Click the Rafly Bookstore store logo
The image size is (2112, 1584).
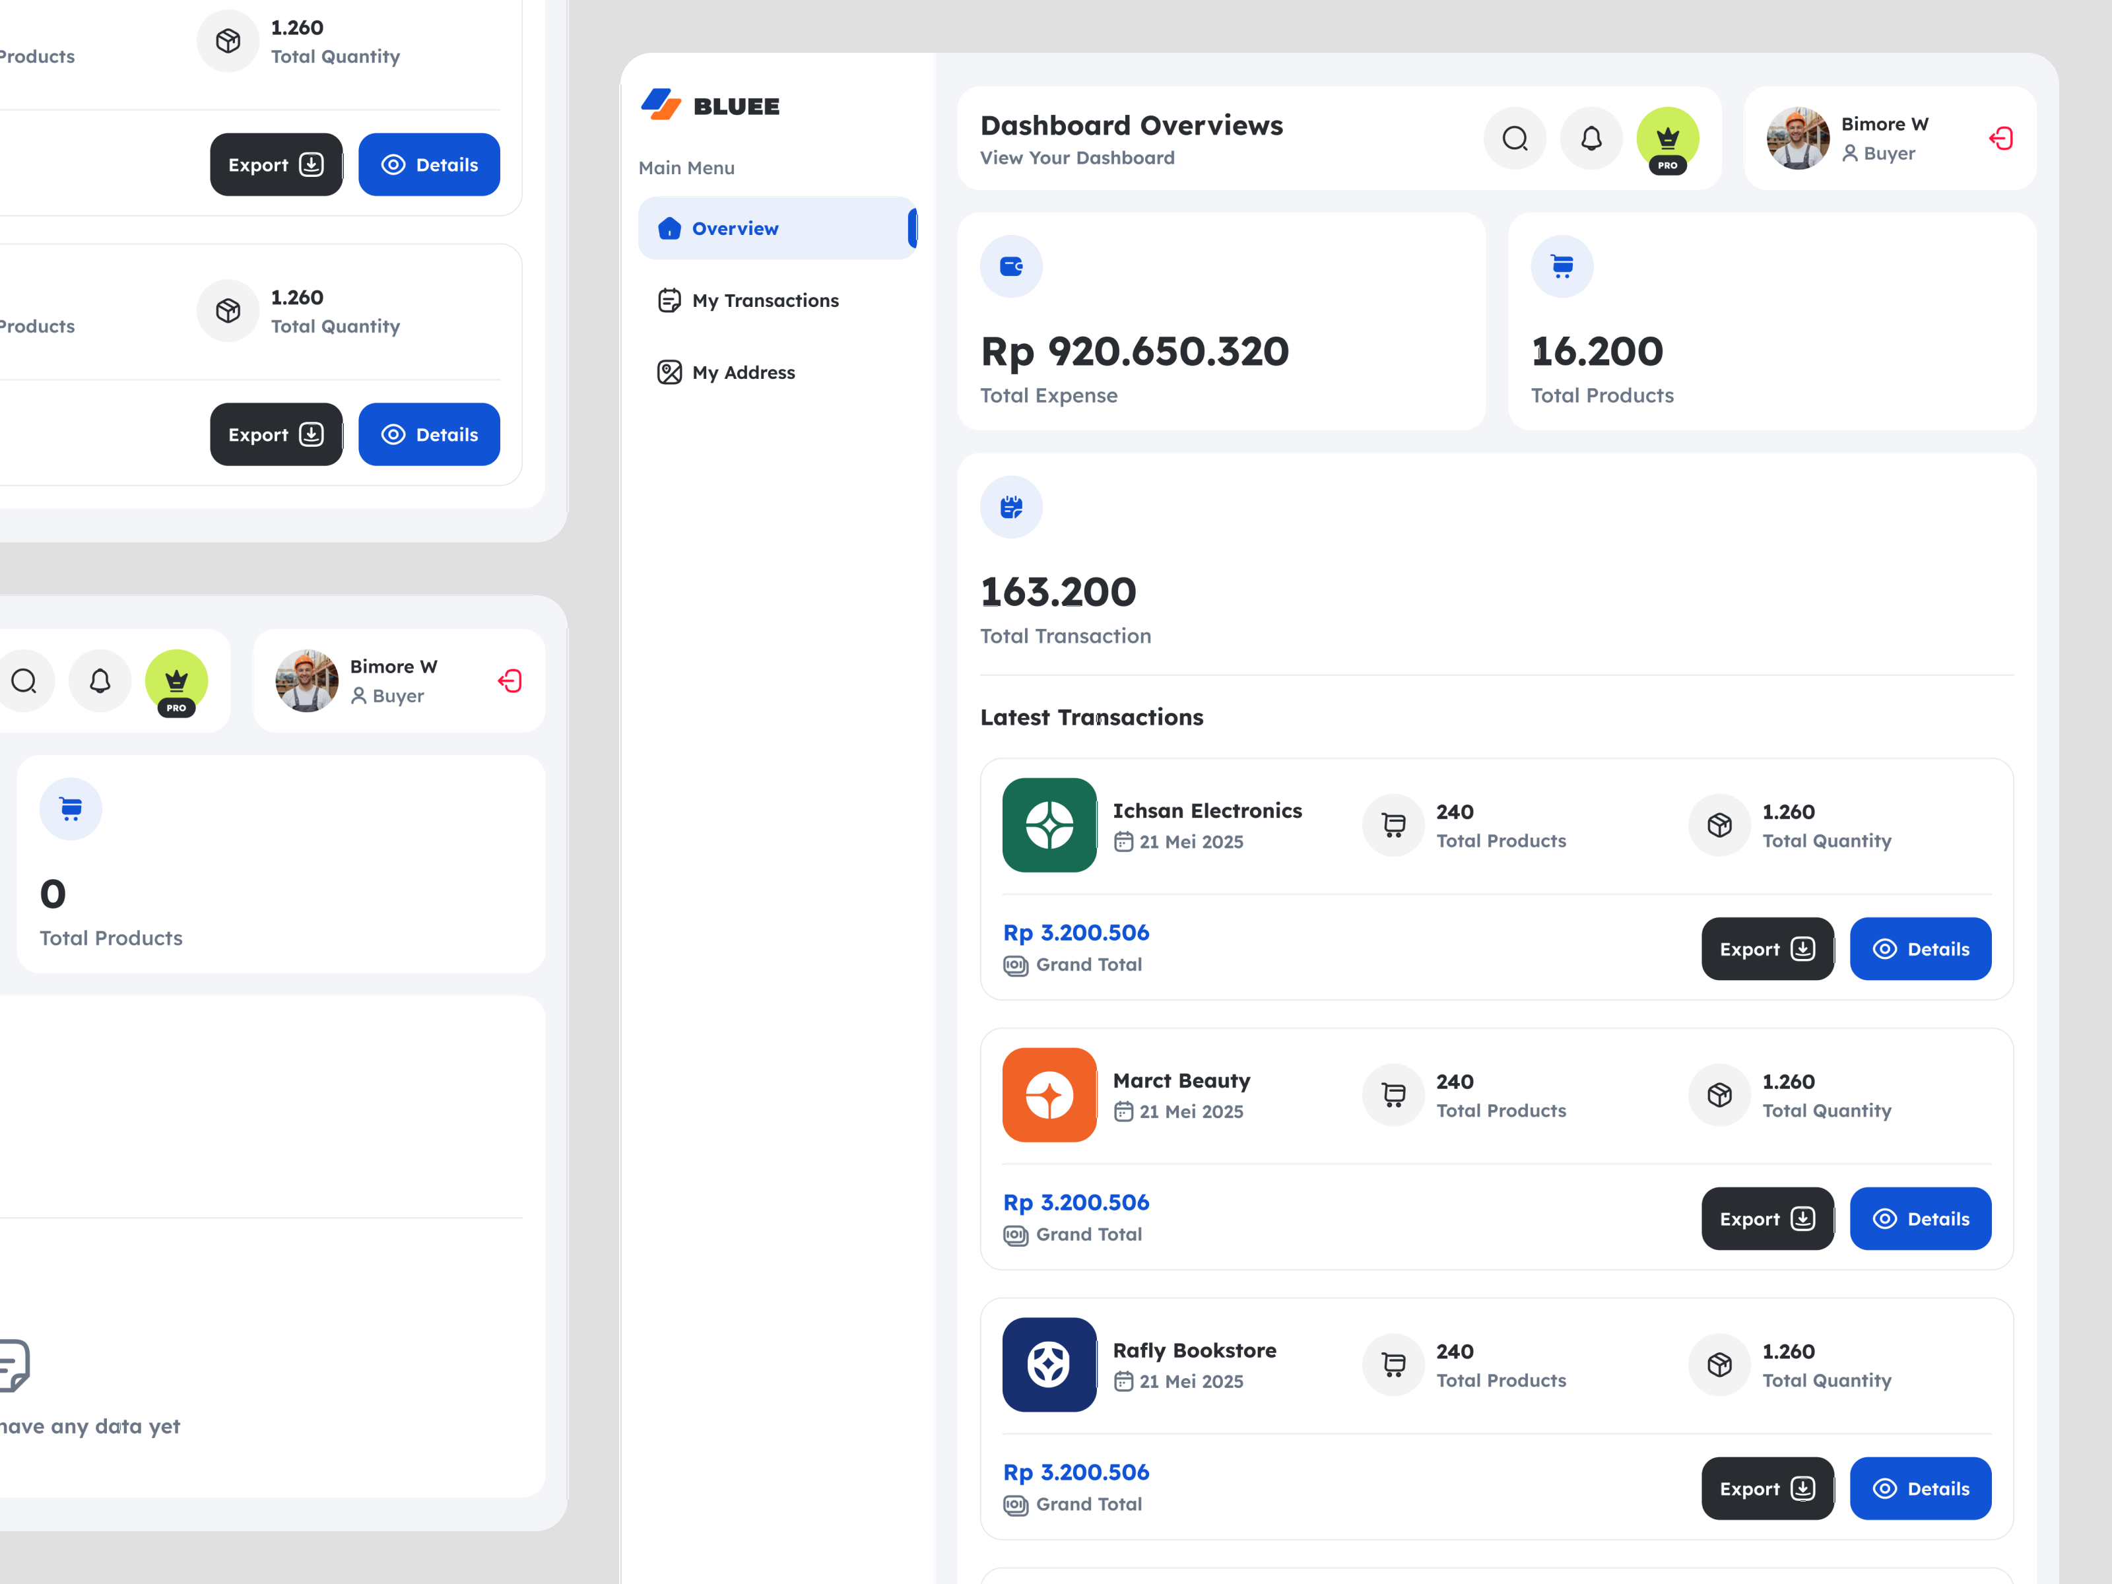click(x=1049, y=1364)
